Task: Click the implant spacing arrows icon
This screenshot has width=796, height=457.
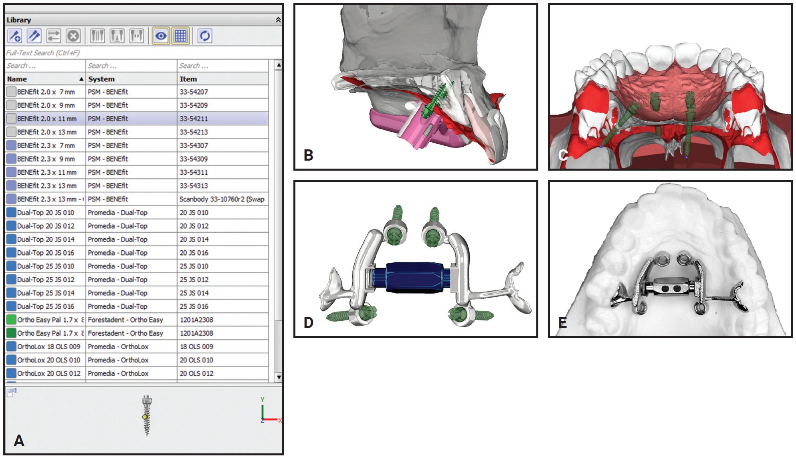Action: pos(137,36)
